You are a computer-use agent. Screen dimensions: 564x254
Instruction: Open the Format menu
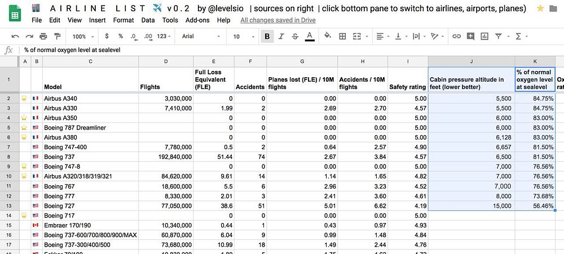pos(124,20)
